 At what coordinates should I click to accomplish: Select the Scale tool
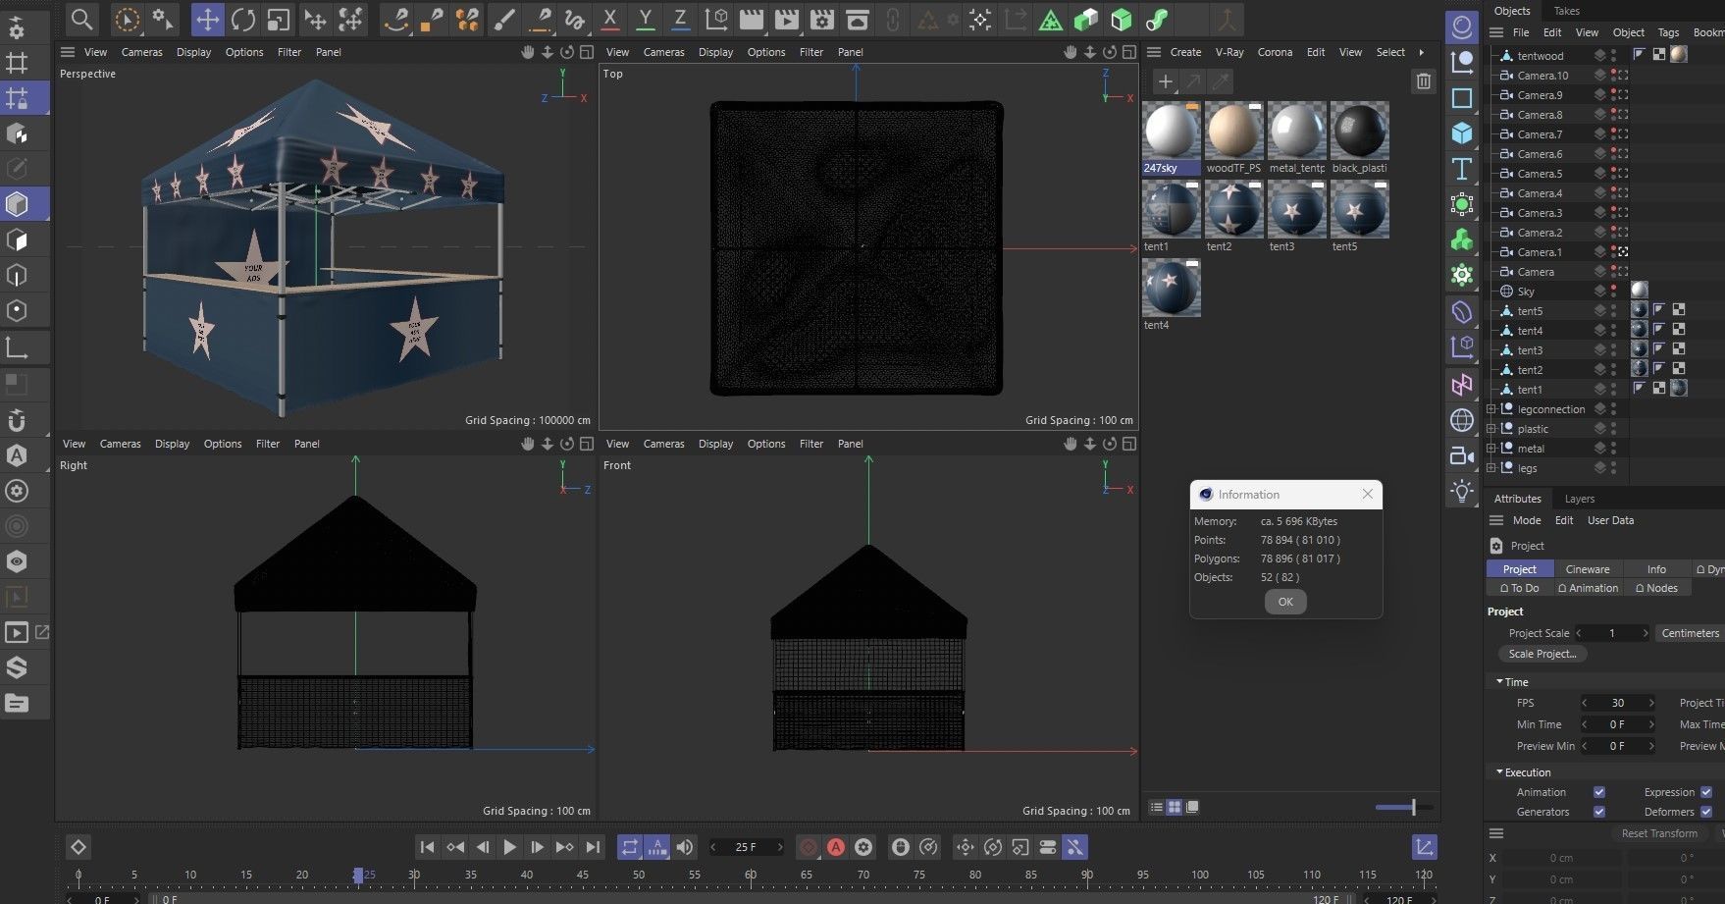coord(278,19)
